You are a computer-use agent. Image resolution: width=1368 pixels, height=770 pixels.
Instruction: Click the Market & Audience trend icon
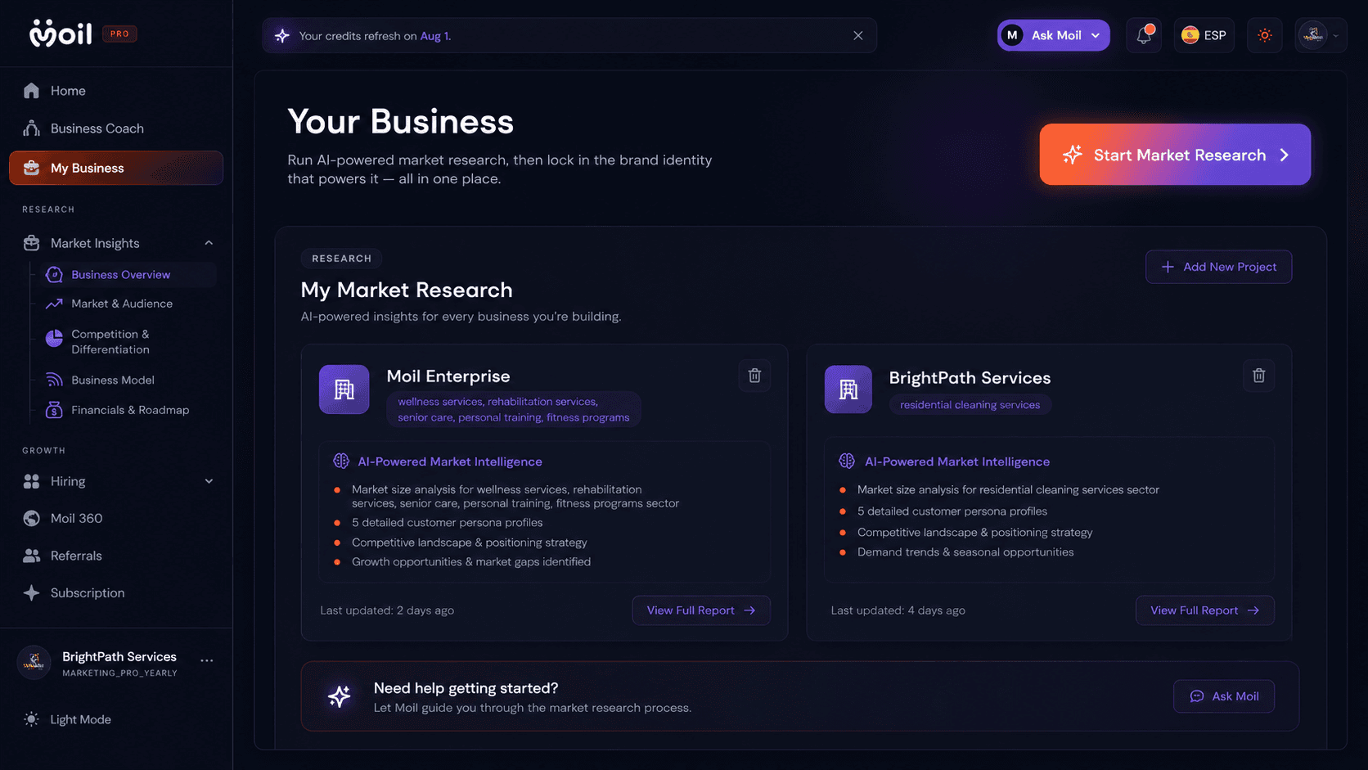[54, 304]
